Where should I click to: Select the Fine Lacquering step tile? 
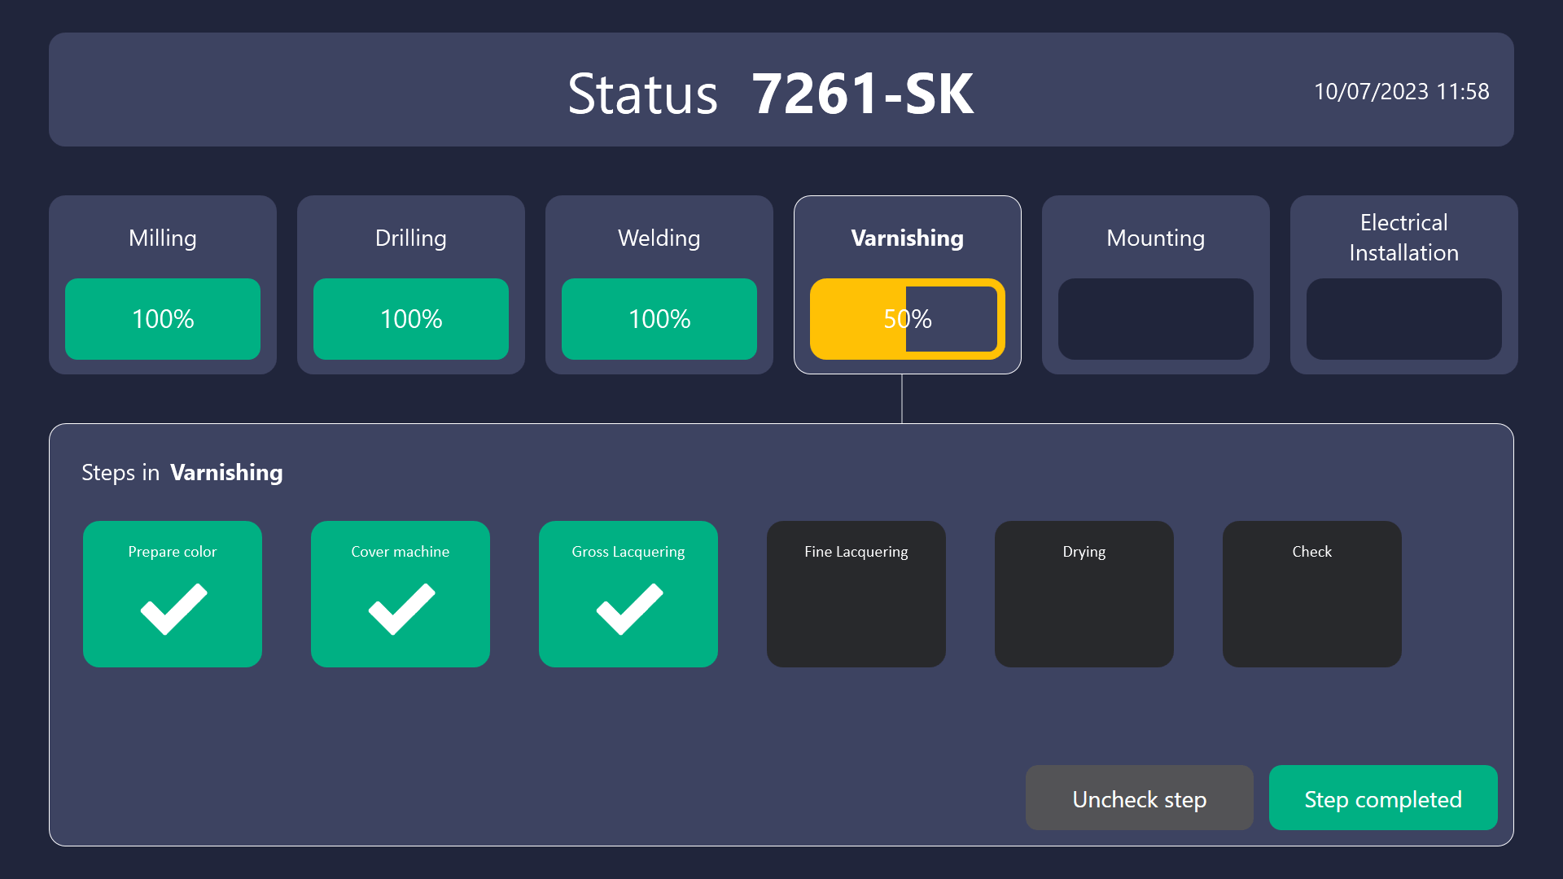pos(856,594)
